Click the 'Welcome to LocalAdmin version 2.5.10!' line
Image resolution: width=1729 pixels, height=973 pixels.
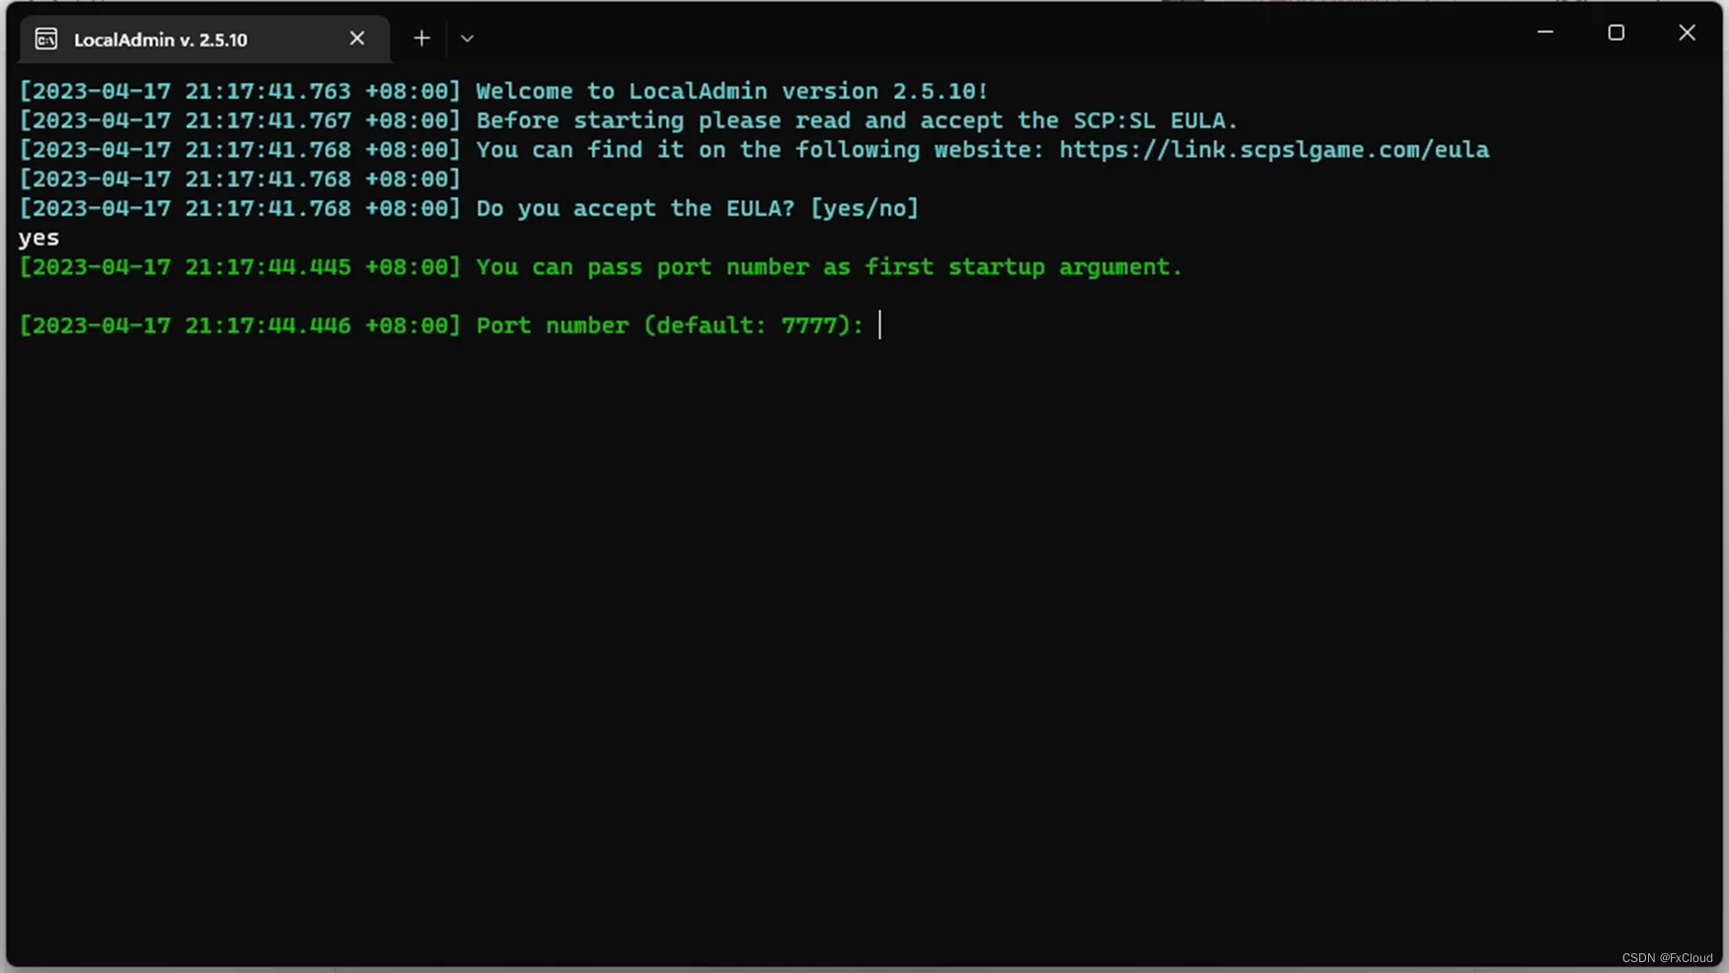732,92
